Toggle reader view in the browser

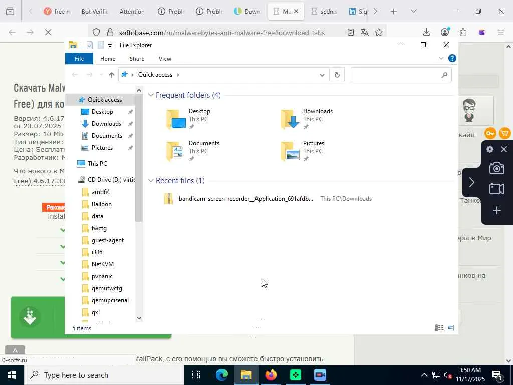click(350, 32)
